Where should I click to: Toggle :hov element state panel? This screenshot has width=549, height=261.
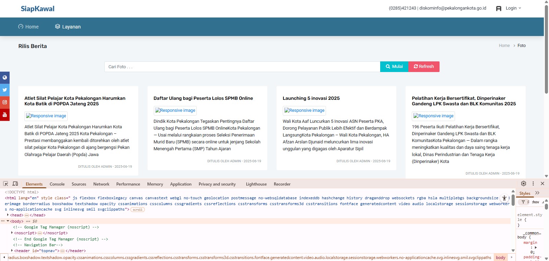point(535,202)
